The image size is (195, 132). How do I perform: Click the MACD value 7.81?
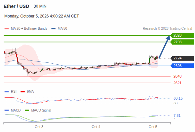[177, 115]
